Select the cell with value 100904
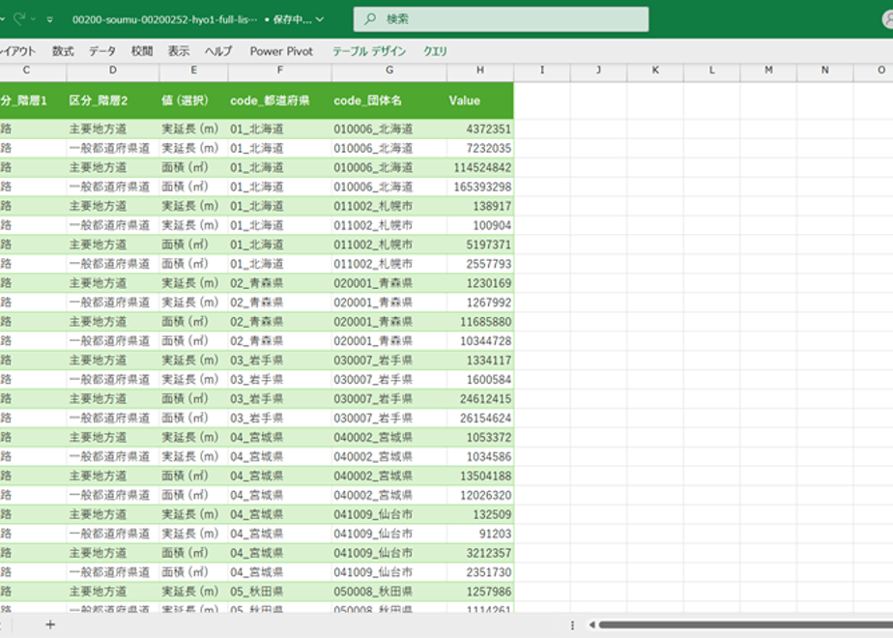 (480, 225)
